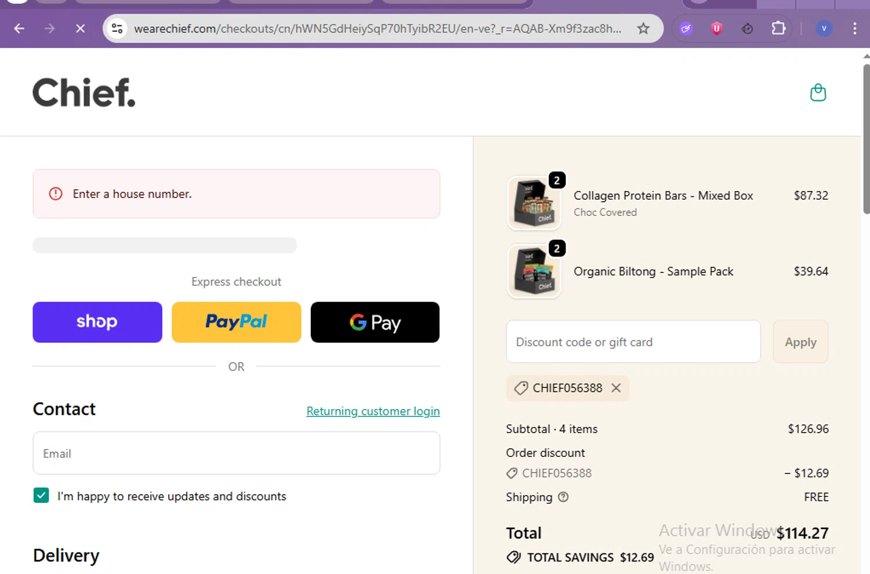Screen dimensions: 870x574
Task: Click the error alert icon
Action: 56,194
